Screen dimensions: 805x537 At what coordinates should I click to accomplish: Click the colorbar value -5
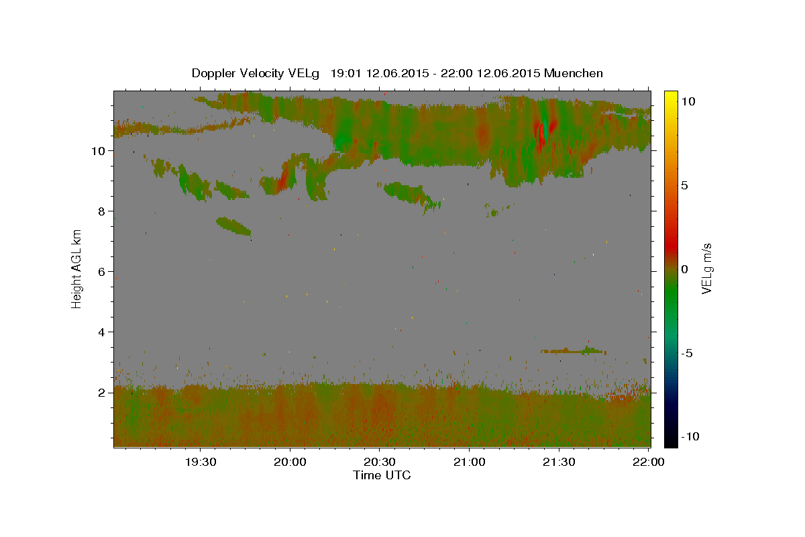click(x=687, y=353)
